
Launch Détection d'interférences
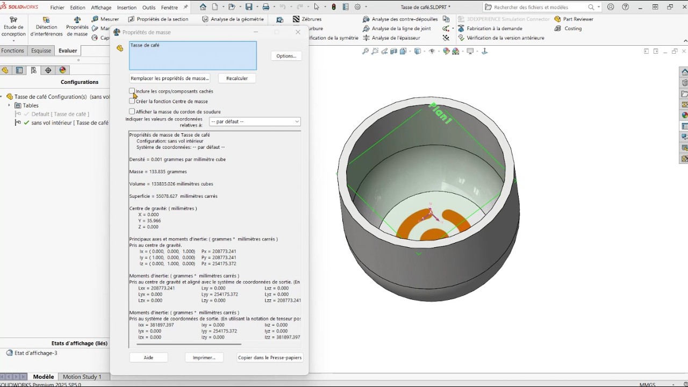click(46, 27)
